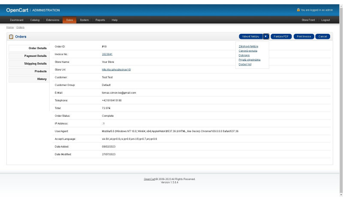
Task: Click the page scrollbar down arrow
Action: (x=341, y=195)
